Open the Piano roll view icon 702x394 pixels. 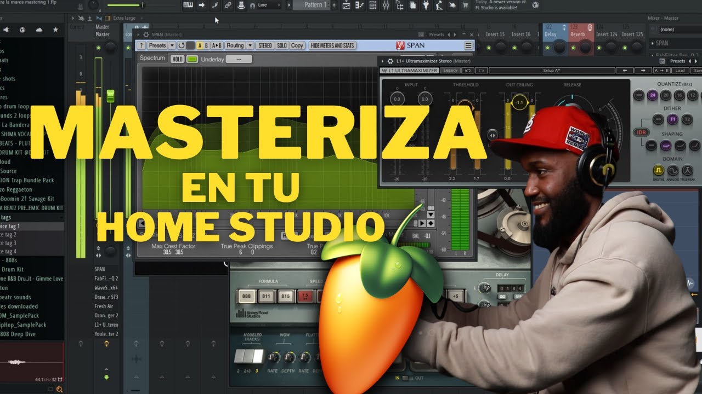pyautogui.click(x=360, y=5)
